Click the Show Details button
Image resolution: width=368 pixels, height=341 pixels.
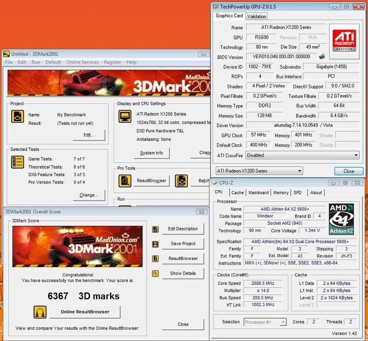click(x=183, y=273)
